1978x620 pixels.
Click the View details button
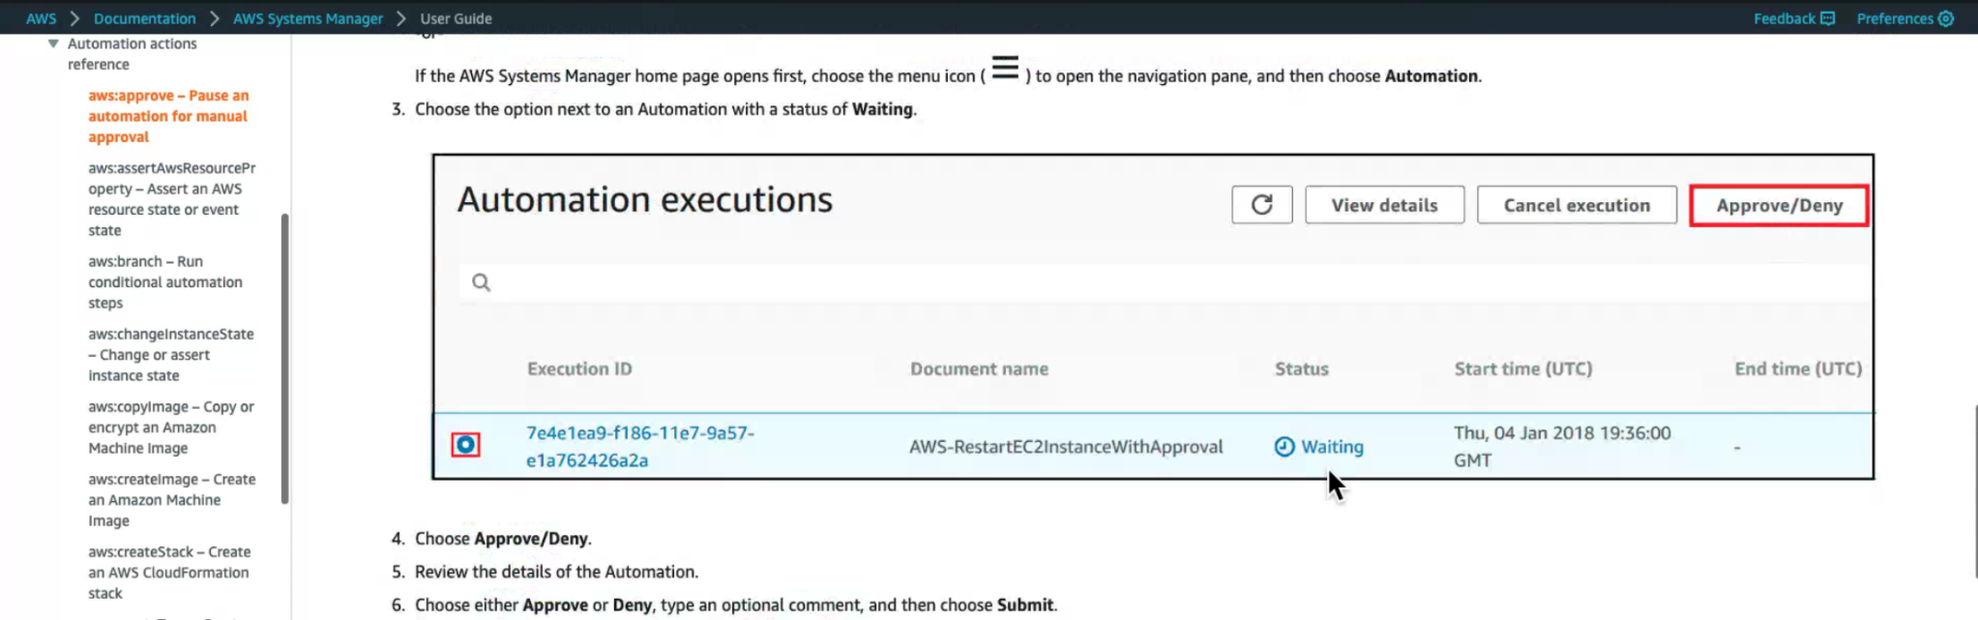click(x=1384, y=204)
